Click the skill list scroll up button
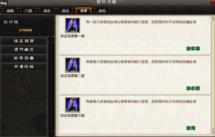The image size is (215, 137). [51, 40]
